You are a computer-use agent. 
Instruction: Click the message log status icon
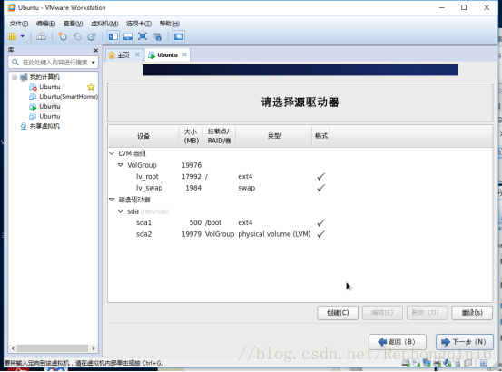pyautogui.click(x=484, y=363)
